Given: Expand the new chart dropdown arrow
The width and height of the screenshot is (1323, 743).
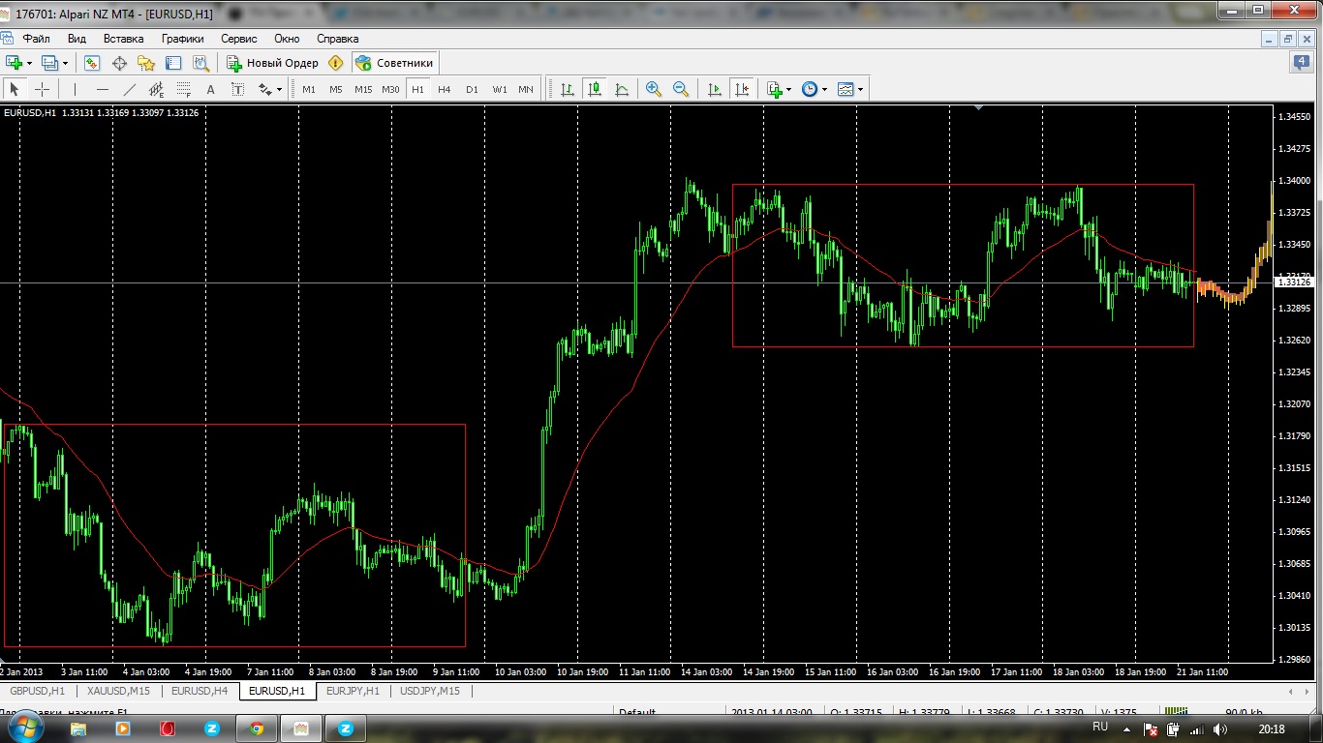Looking at the screenshot, I should pos(30,63).
